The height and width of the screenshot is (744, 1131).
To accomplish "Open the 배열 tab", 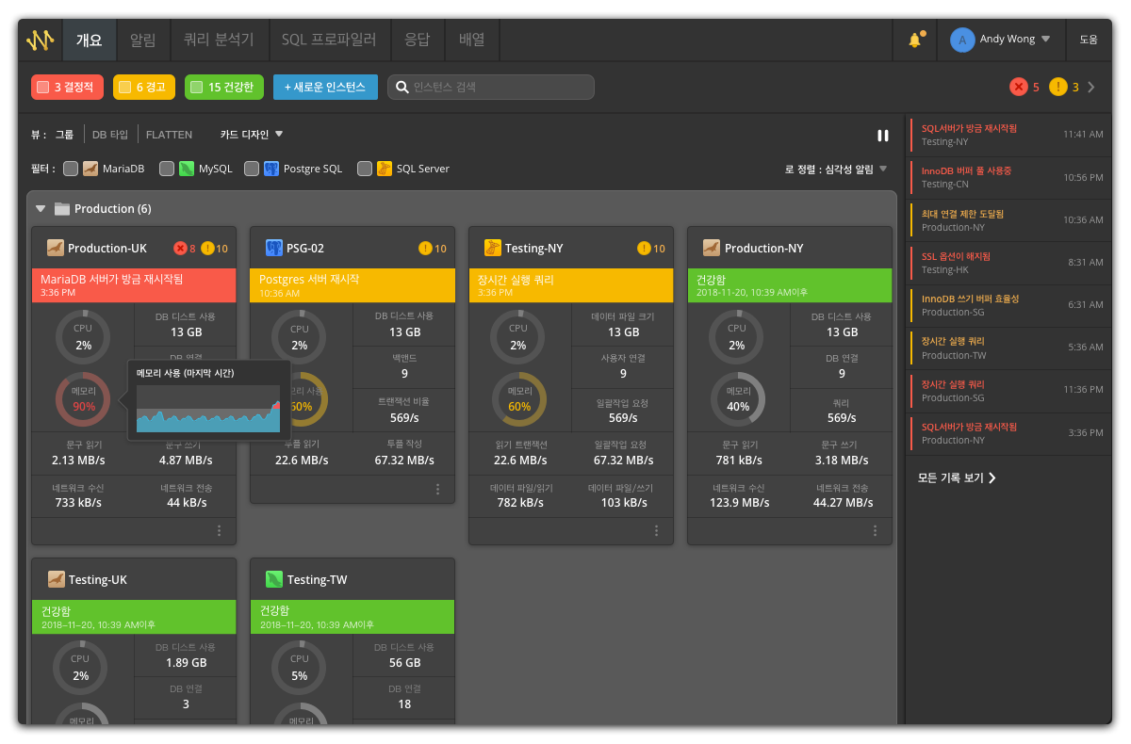I will [472, 40].
